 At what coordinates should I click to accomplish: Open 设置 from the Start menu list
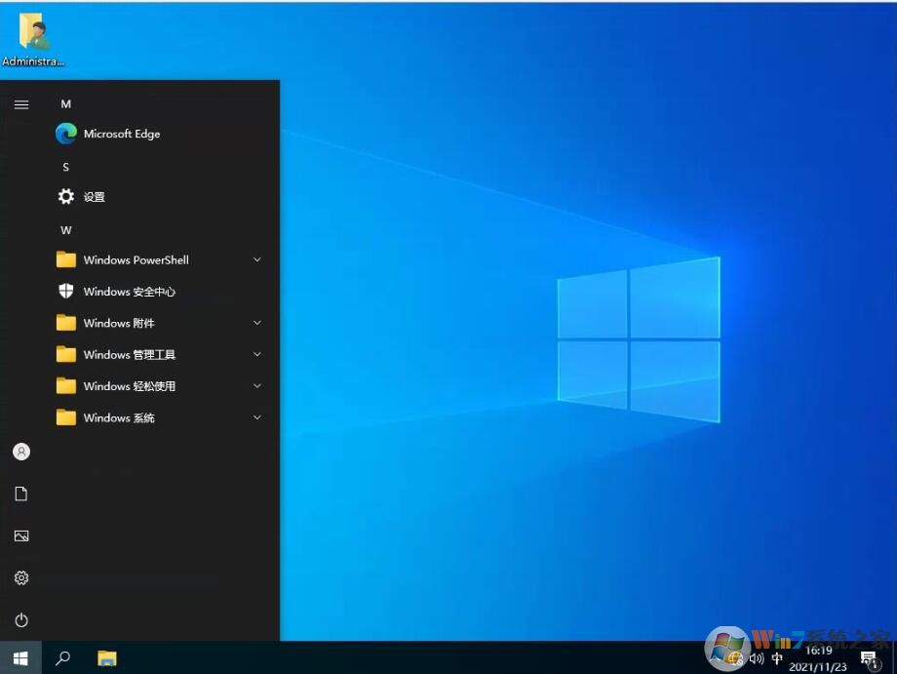(x=95, y=196)
